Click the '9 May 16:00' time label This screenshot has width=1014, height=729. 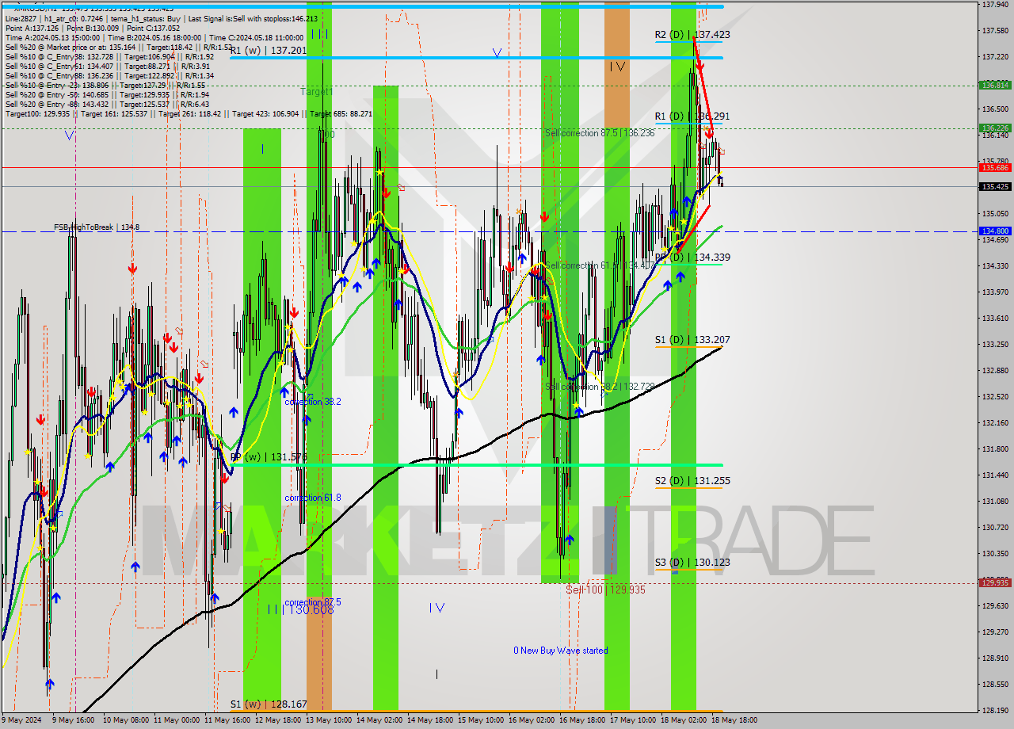click(x=74, y=720)
